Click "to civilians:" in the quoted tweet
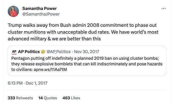This screenshot has width=176, height=104. [23, 69]
